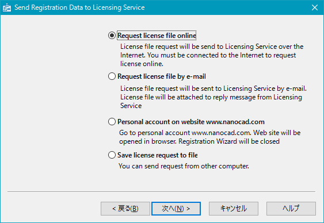Viewport: 324px width, 223px height.
Task: Click the 'Save license request to file' label text
Action: coord(158,155)
